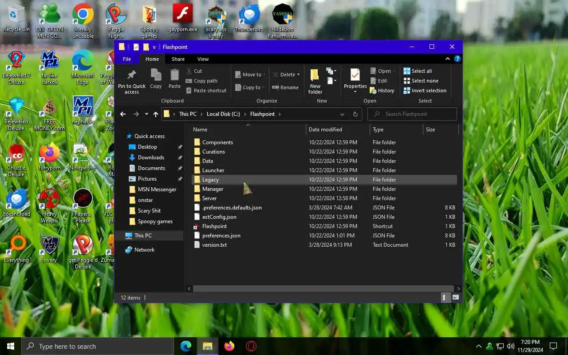Open the Explorer Help icon
The image size is (568, 355).
coord(457,59)
